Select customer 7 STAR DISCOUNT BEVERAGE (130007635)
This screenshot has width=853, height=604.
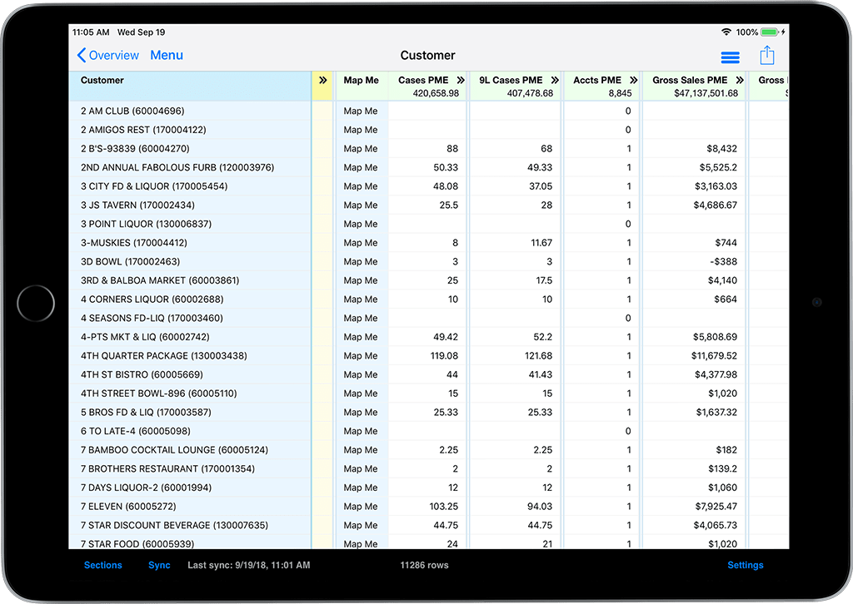tap(175, 525)
